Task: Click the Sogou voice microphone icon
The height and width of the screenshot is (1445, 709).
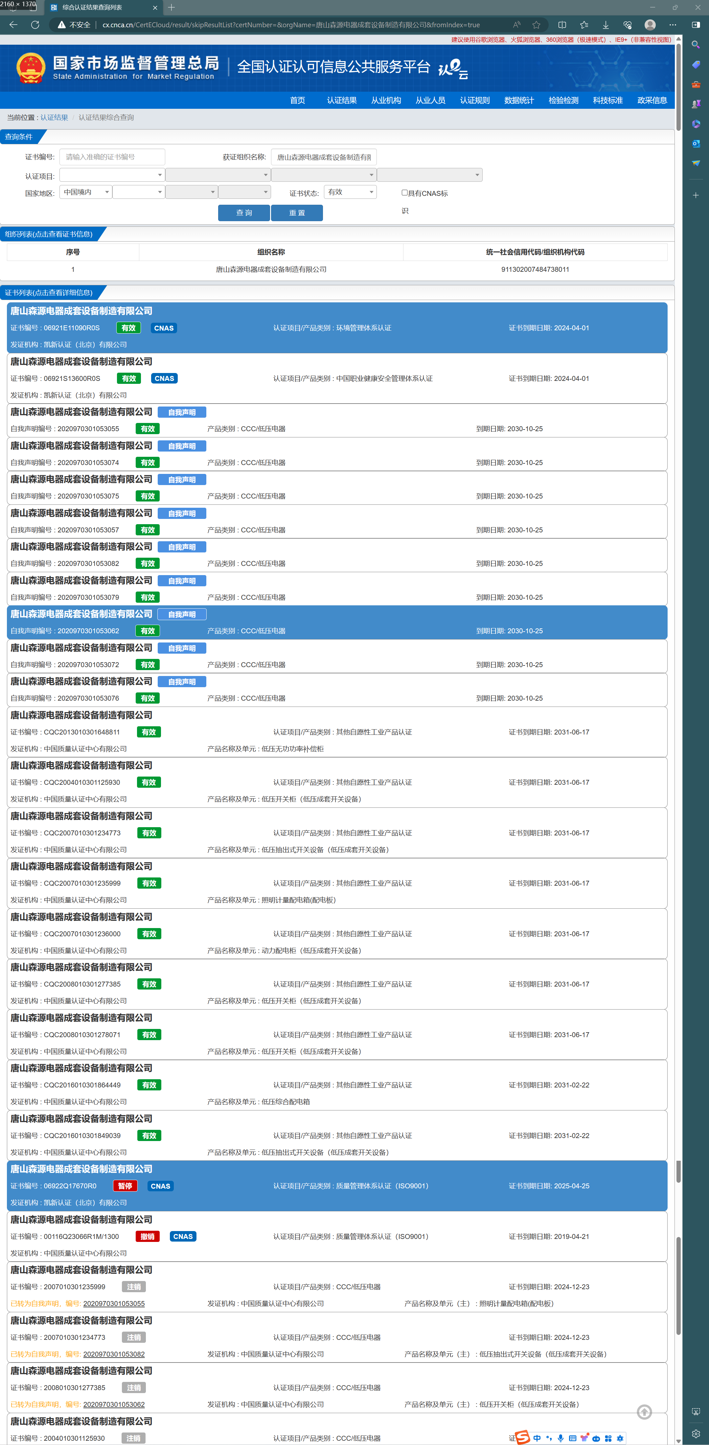Action: click(x=560, y=1438)
